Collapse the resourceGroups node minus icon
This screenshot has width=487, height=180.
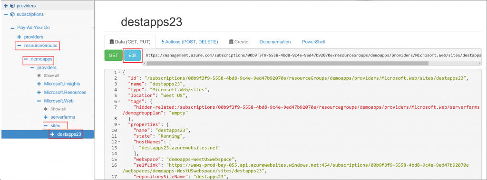coord(19,46)
